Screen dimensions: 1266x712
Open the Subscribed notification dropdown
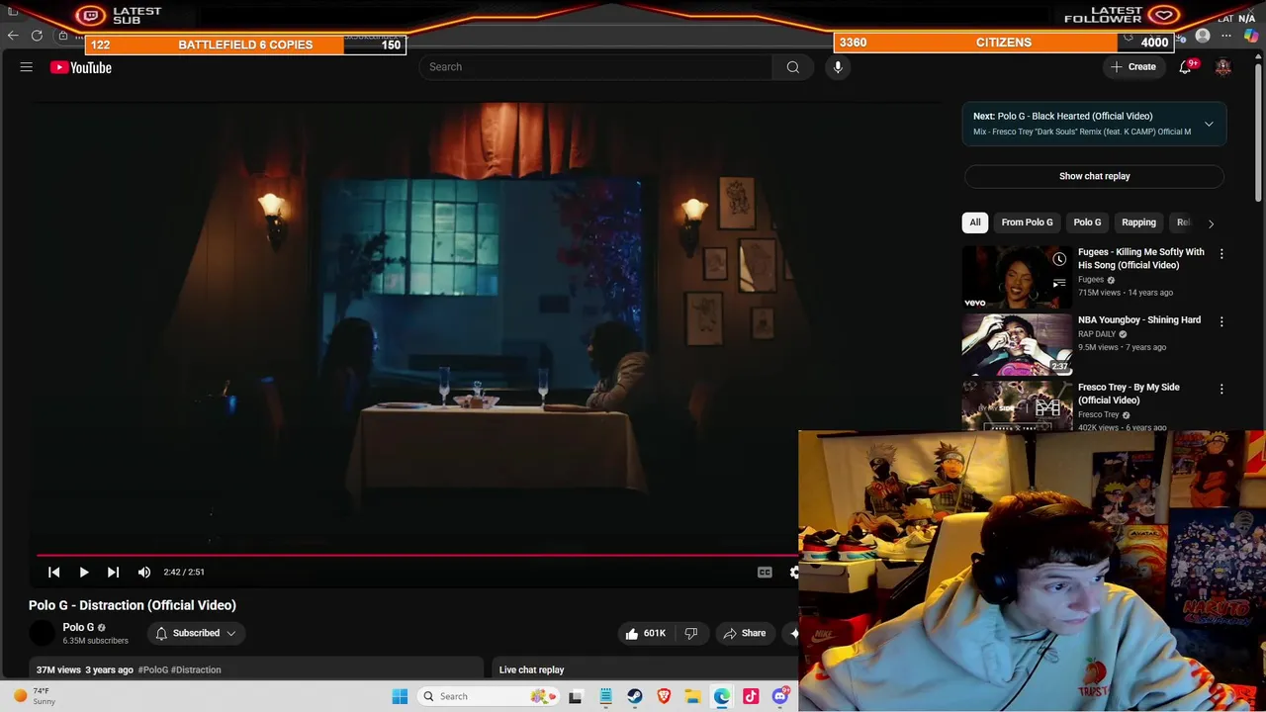196,633
